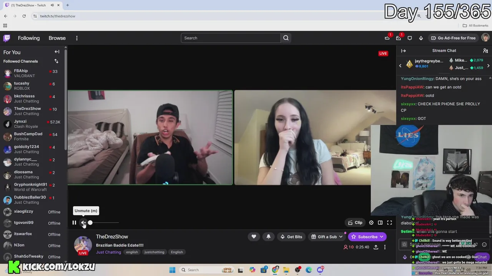Select the lowercase english tag
Viewport: 492px width, 276px height.
point(132,252)
